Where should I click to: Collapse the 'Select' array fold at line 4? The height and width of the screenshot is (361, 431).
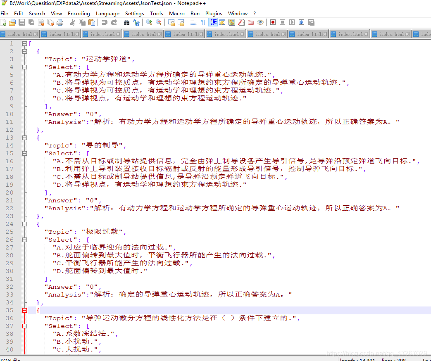[x=24, y=66]
